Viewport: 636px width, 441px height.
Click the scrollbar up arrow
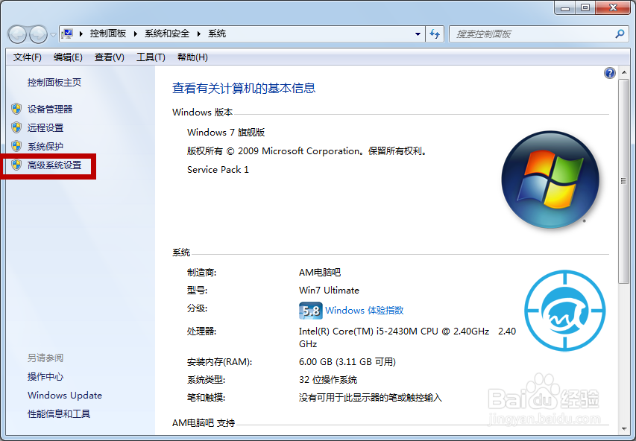point(623,73)
